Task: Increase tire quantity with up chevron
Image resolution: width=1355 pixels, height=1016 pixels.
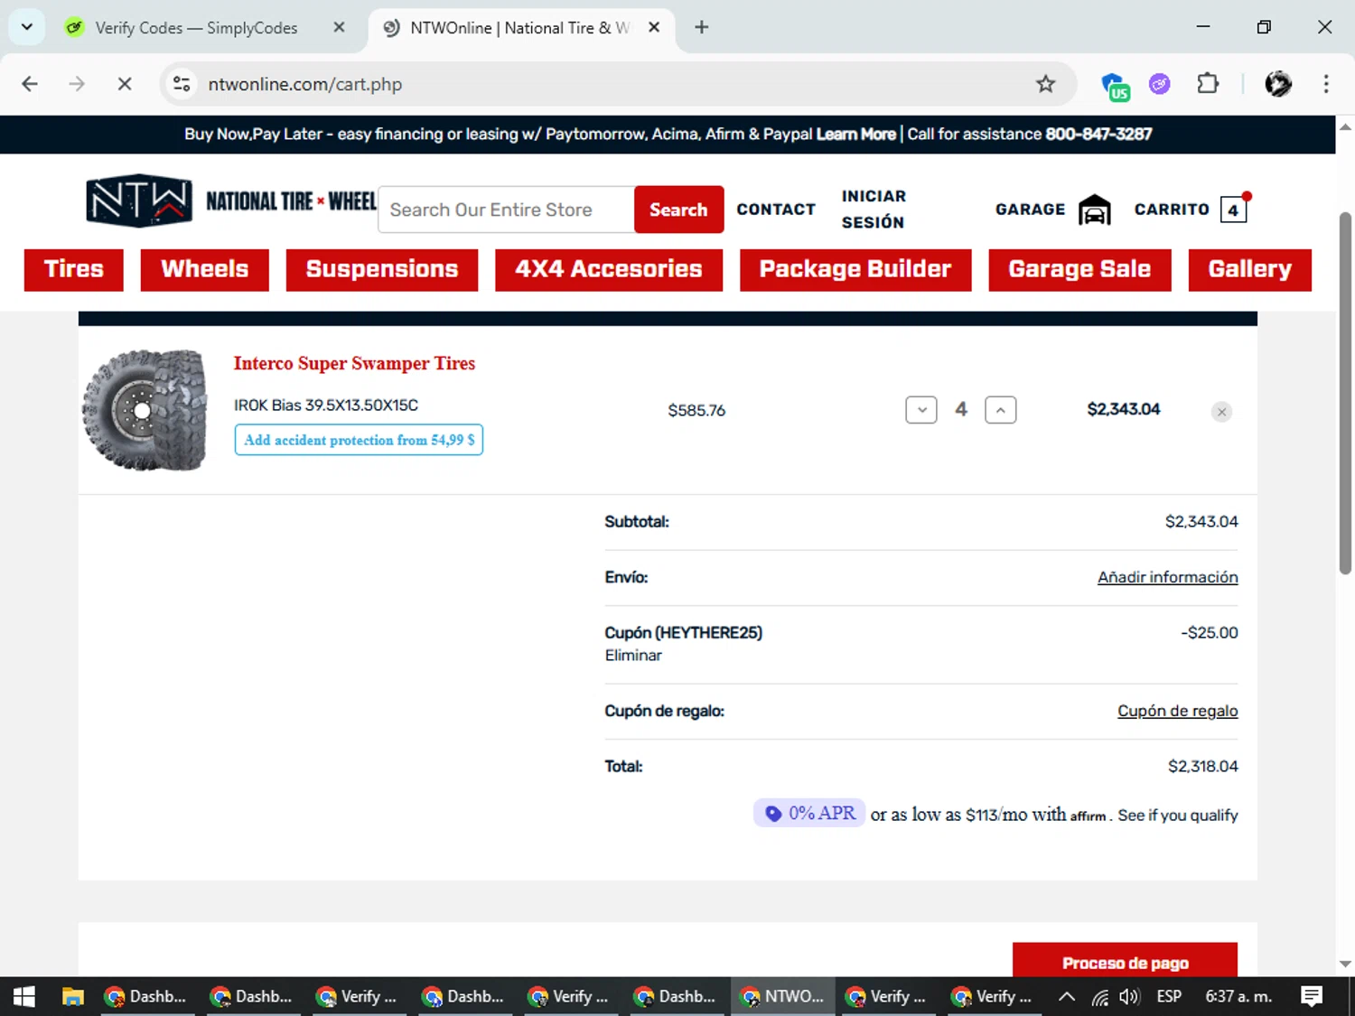Action: point(1000,409)
